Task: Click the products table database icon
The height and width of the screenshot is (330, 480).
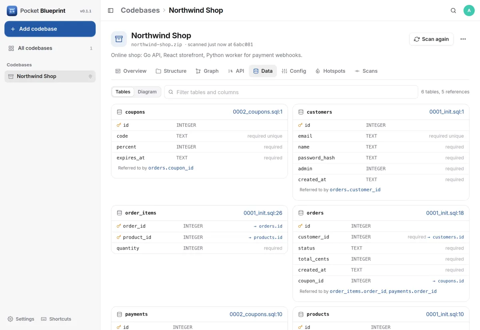Action: 301,314
